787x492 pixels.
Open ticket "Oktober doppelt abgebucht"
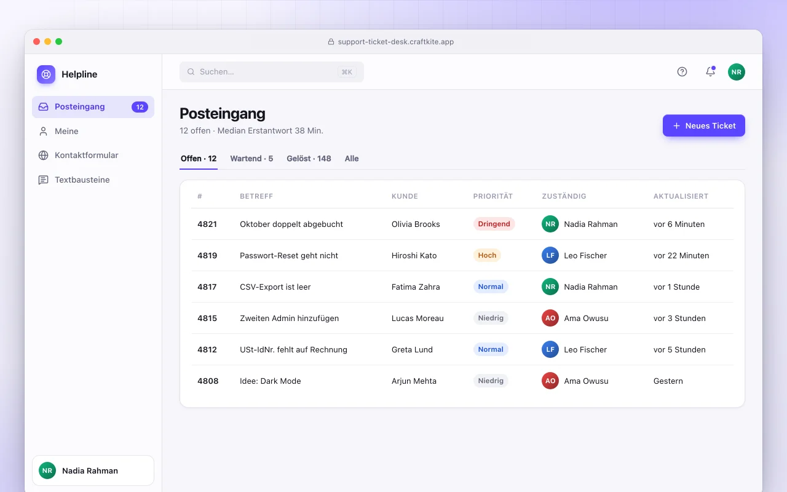click(x=291, y=224)
